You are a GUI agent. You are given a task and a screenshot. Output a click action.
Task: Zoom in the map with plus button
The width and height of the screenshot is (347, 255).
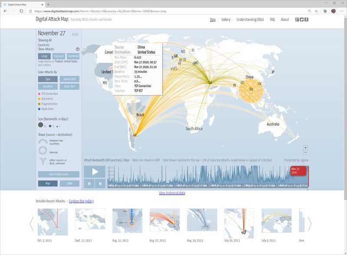point(305,147)
